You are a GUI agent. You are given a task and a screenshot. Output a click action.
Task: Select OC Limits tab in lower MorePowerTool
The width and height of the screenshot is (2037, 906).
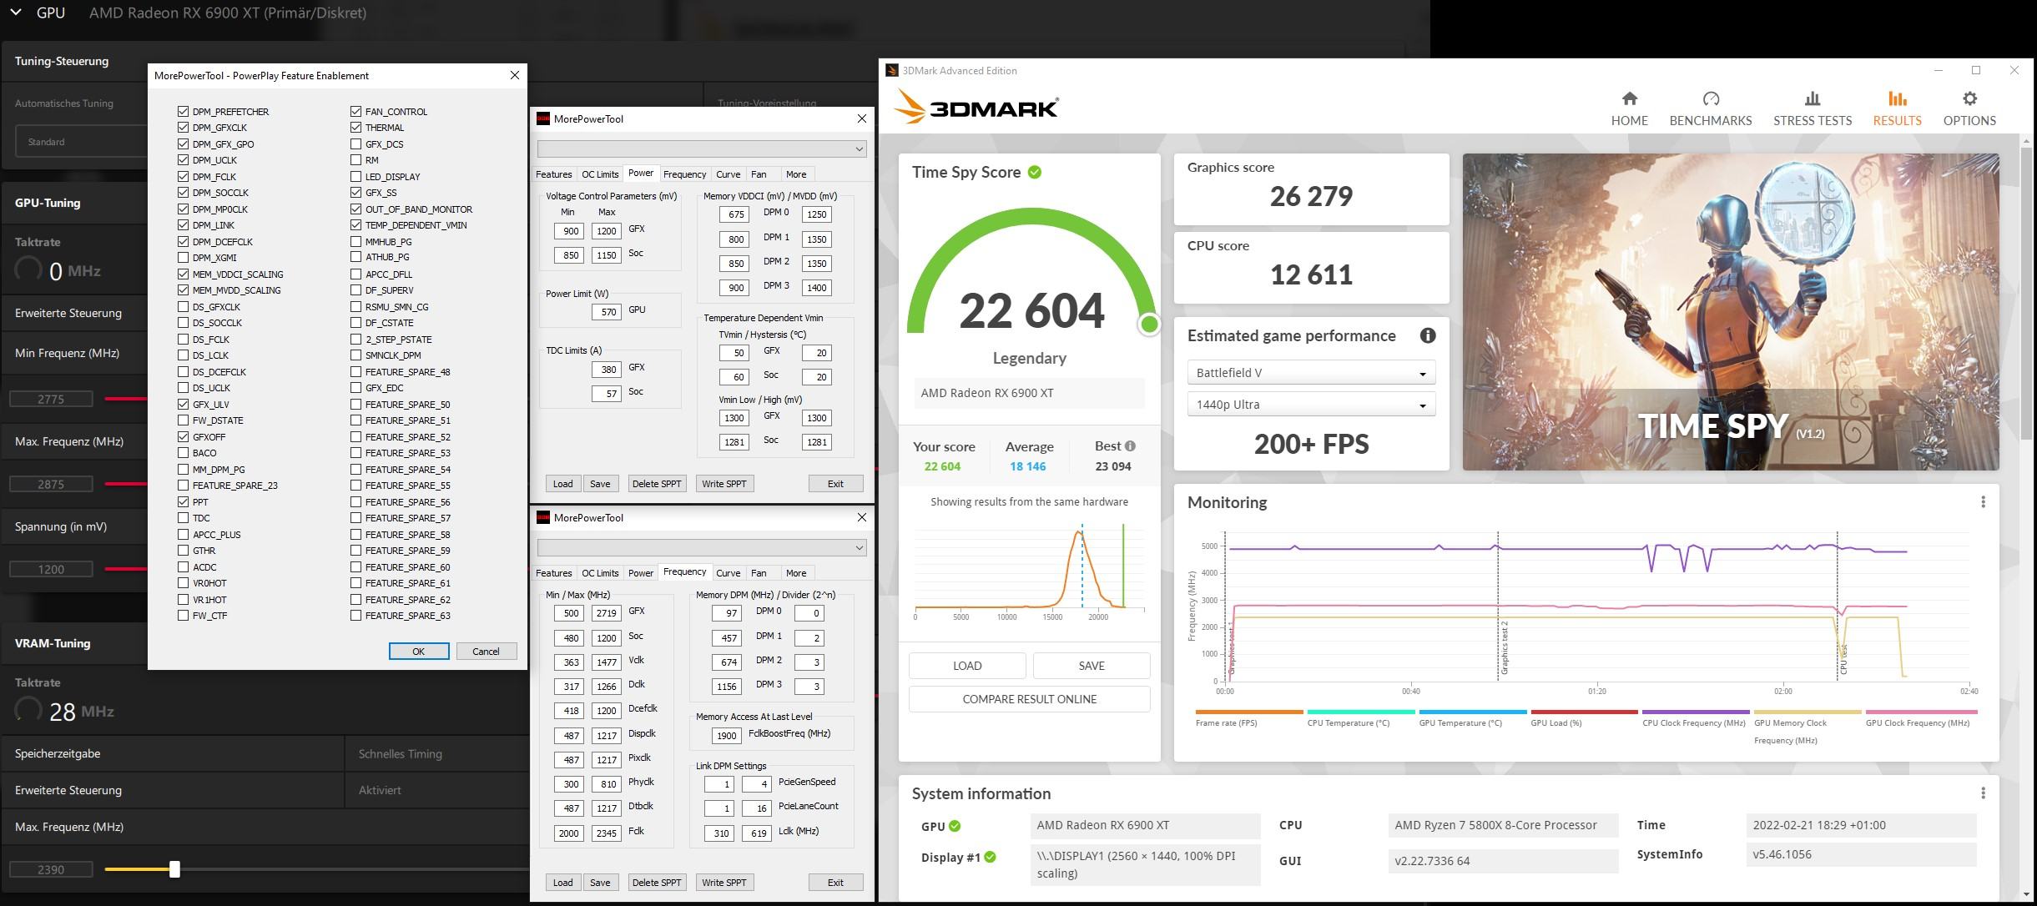[x=600, y=573]
